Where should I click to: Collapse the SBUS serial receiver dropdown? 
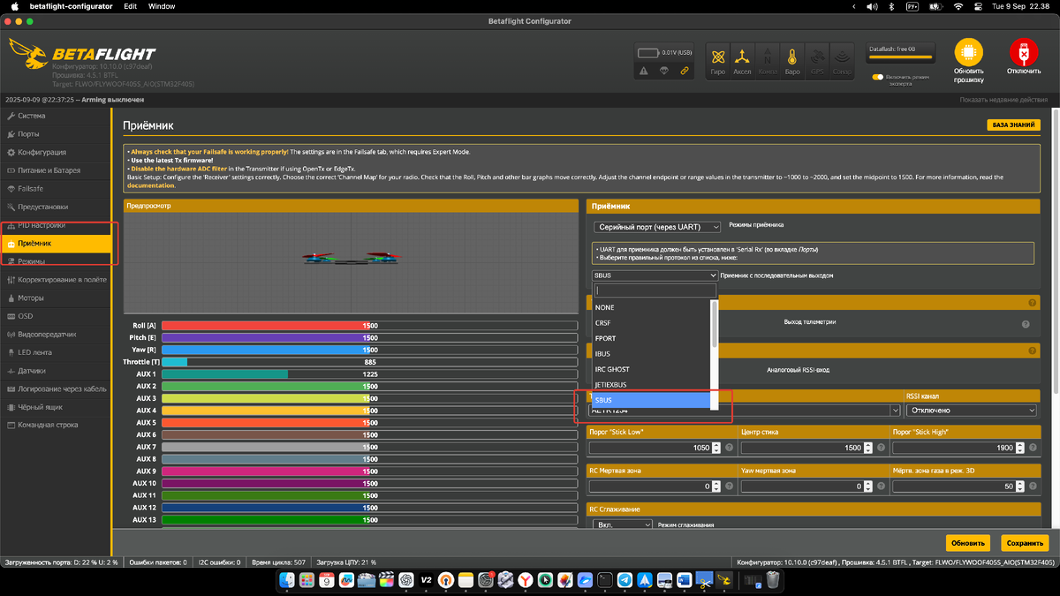point(655,275)
